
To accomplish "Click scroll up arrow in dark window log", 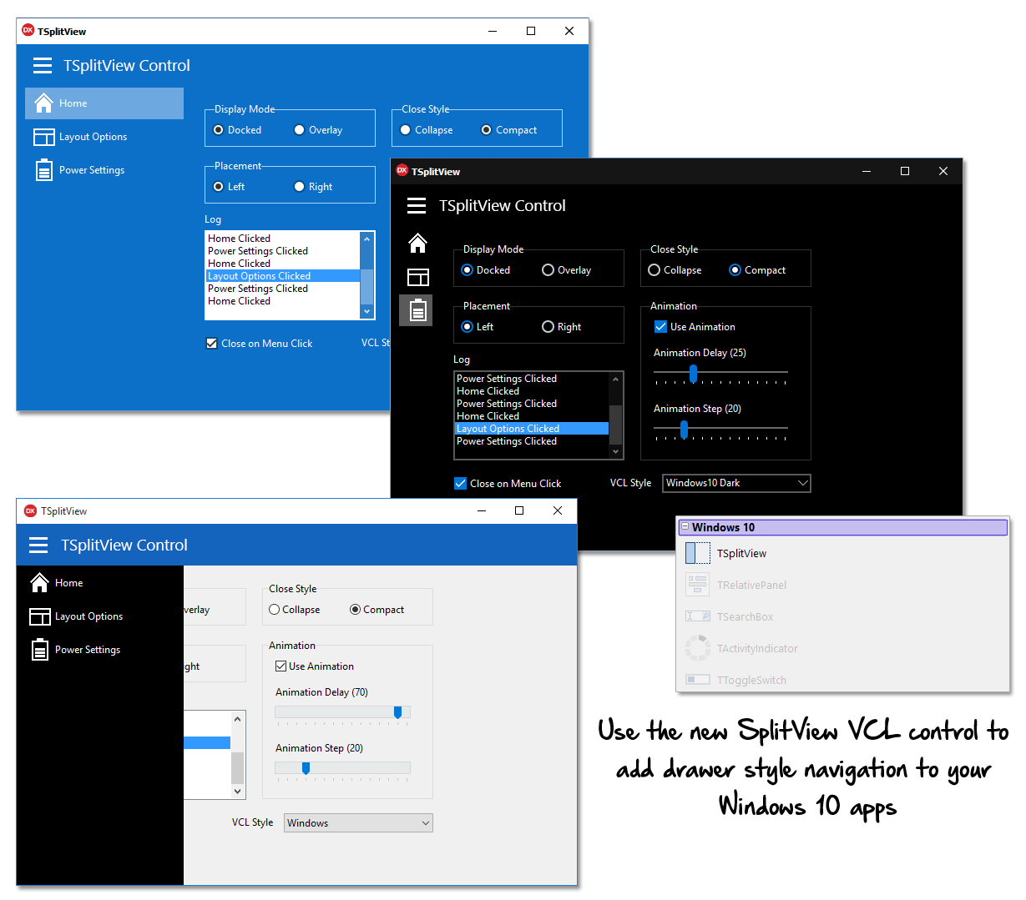I will click(x=616, y=379).
